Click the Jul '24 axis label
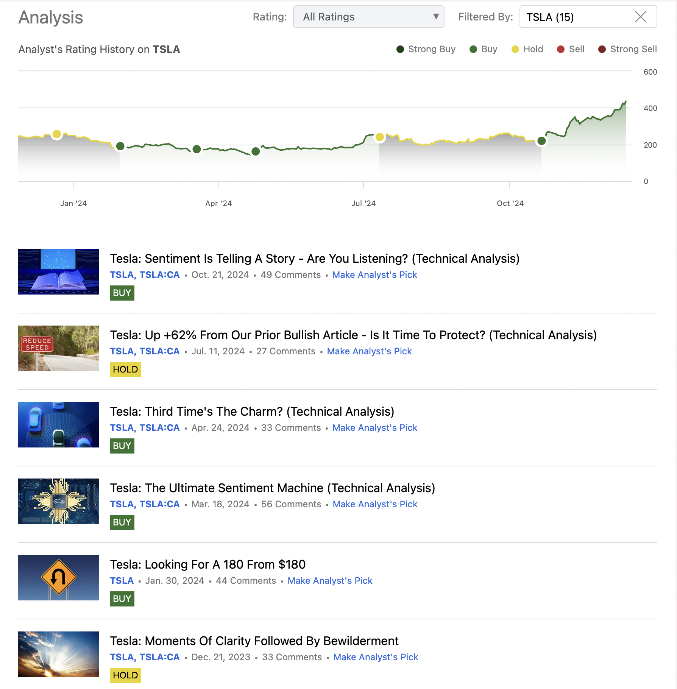 click(363, 203)
